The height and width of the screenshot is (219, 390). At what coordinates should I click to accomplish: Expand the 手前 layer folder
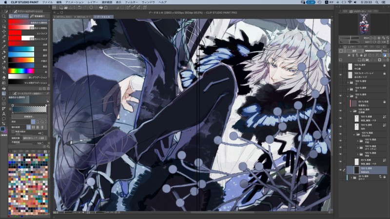click(x=358, y=141)
